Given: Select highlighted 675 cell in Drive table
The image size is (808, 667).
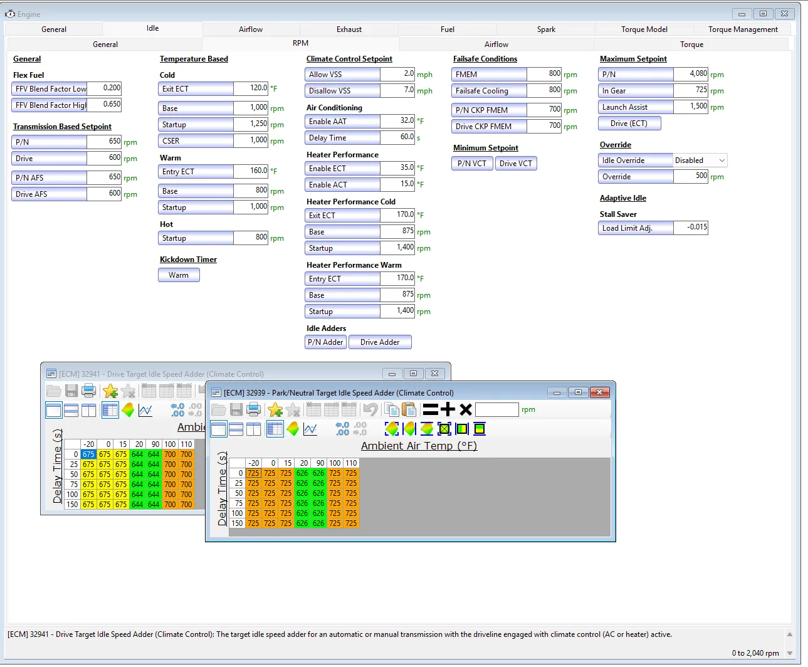Looking at the screenshot, I should tap(88, 454).
